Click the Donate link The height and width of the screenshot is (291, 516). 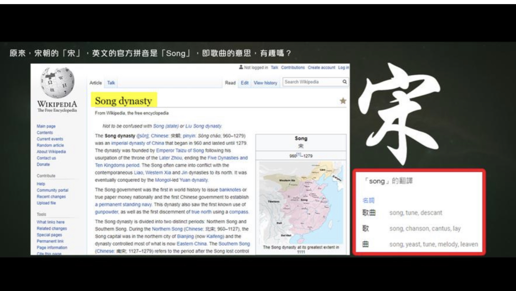[x=43, y=164]
